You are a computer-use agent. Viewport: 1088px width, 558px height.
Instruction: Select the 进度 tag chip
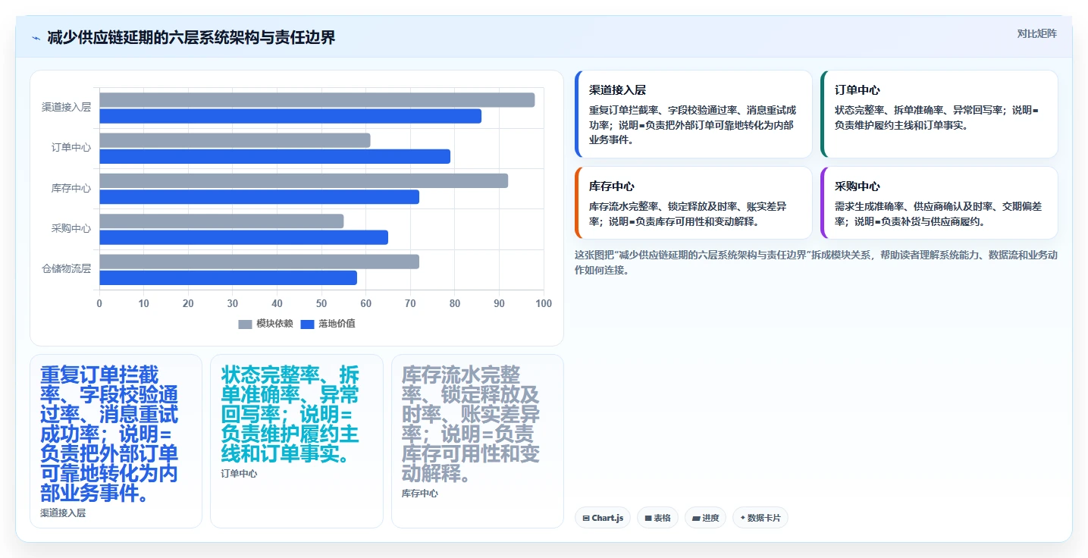705,518
